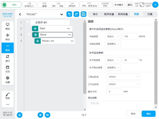Click the 取消 cancel button
The image size is (159, 119).
[133, 114]
